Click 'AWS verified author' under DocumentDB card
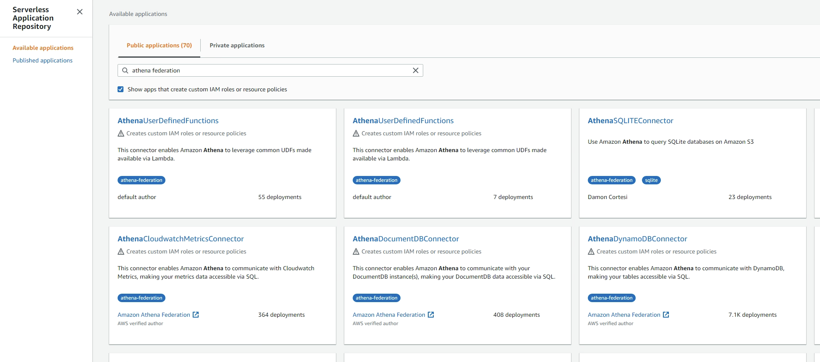 375,323
